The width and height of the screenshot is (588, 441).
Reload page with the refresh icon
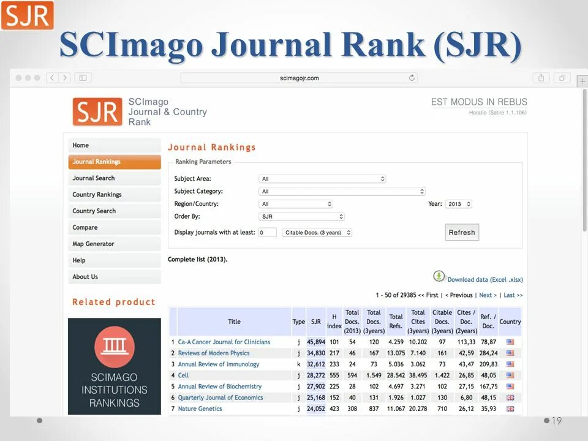[x=412, y=78]
